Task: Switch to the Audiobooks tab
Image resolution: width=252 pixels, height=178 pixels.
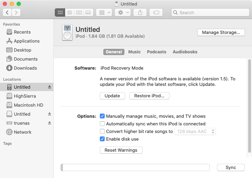Action: point(185,52)
